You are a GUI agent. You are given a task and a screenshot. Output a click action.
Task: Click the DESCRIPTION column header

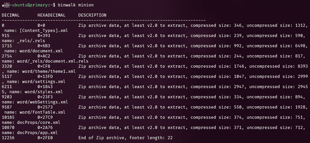coord(92,15)
